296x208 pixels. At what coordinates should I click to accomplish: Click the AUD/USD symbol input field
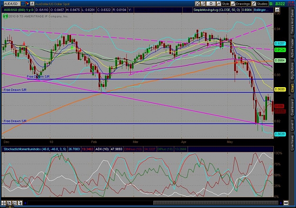pos(11,4)
